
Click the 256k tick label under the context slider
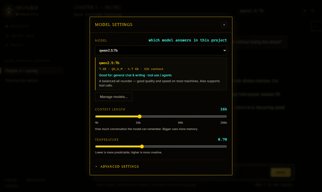[224, 123]
